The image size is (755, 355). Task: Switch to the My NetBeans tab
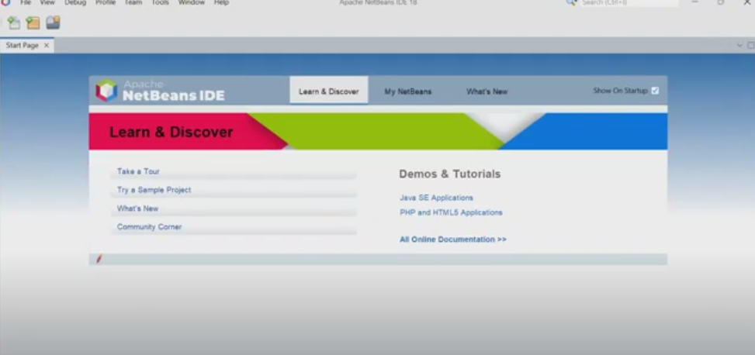(x=408, y=91)
